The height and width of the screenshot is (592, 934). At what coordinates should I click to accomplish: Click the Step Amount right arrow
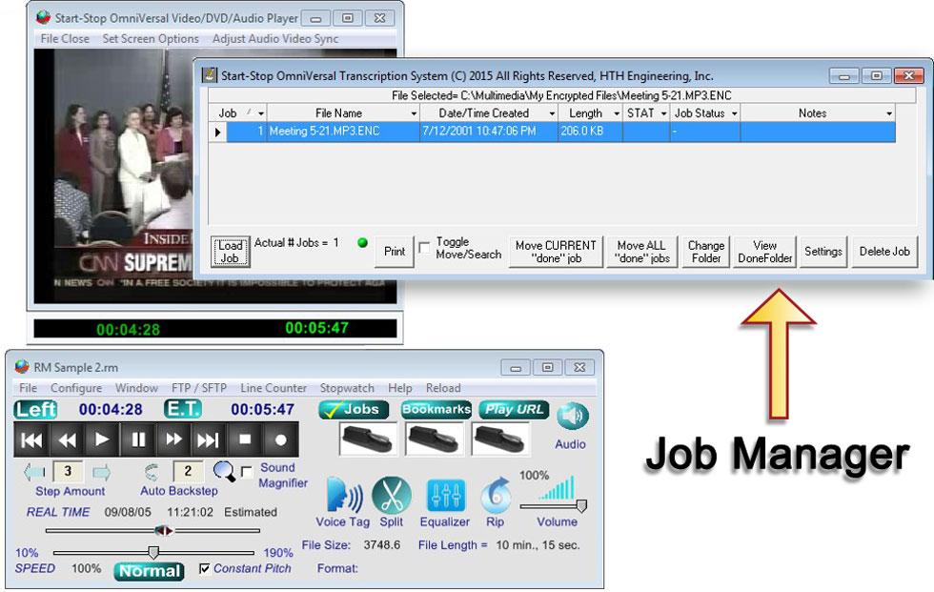[101, 472]
